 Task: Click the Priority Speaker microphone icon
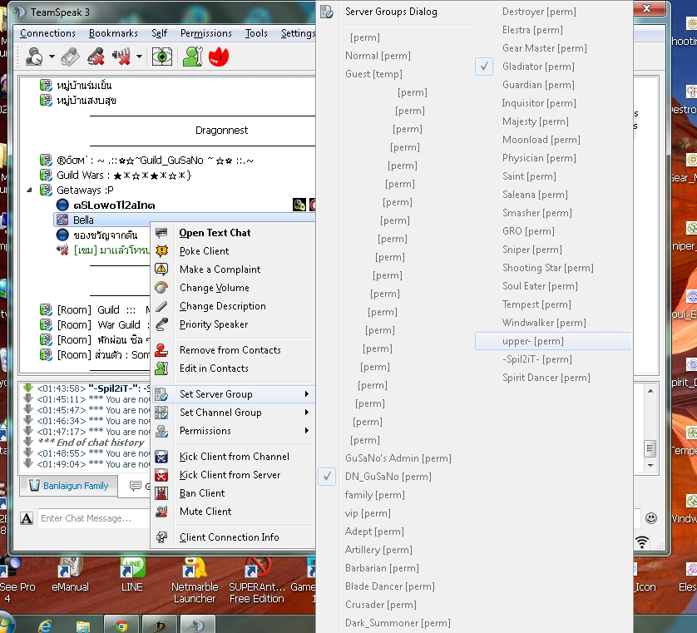(161, 324)
